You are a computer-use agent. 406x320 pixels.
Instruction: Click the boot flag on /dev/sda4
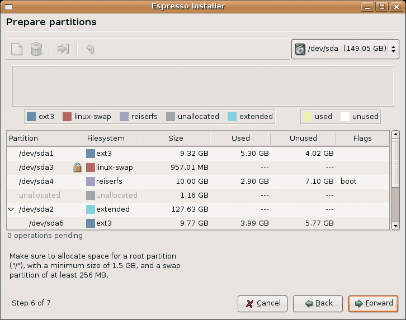(348, 182)
